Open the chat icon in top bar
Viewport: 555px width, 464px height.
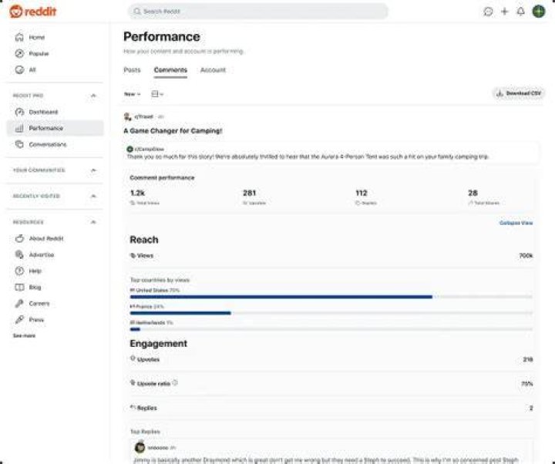click(488, 12)
